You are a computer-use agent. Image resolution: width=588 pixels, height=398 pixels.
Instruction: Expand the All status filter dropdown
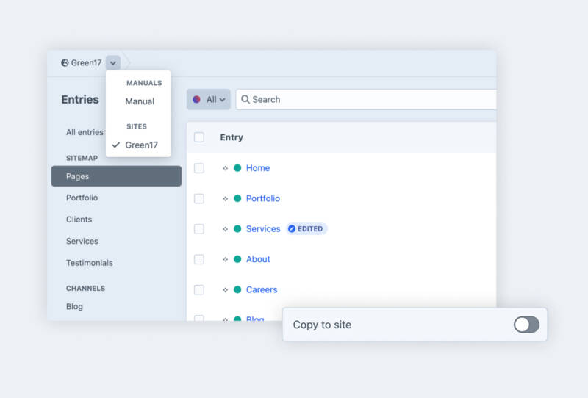pos(209,100)
